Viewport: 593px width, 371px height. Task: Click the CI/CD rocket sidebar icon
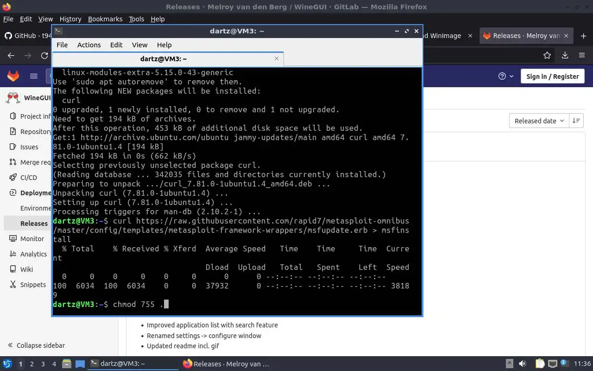[13, 178]
